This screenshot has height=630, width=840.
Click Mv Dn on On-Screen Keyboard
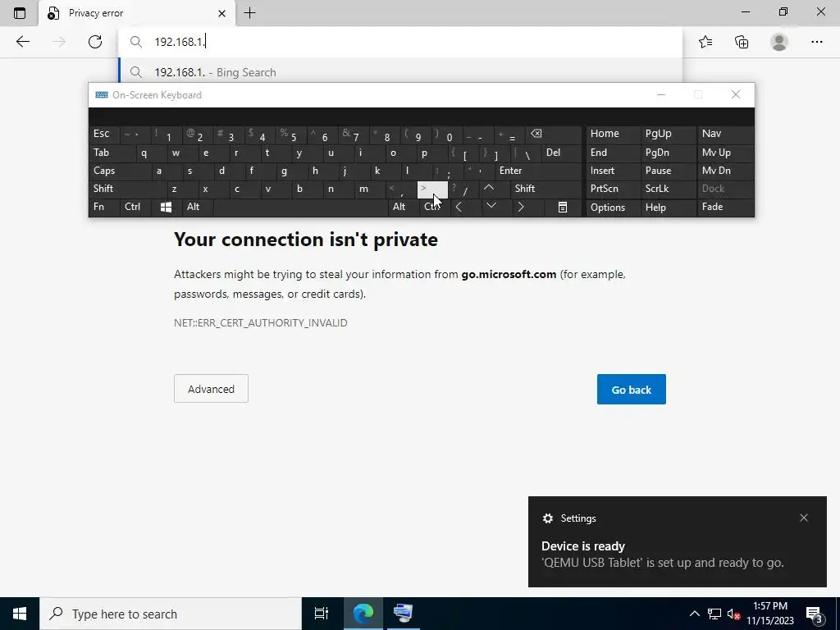tap(725, 171)
